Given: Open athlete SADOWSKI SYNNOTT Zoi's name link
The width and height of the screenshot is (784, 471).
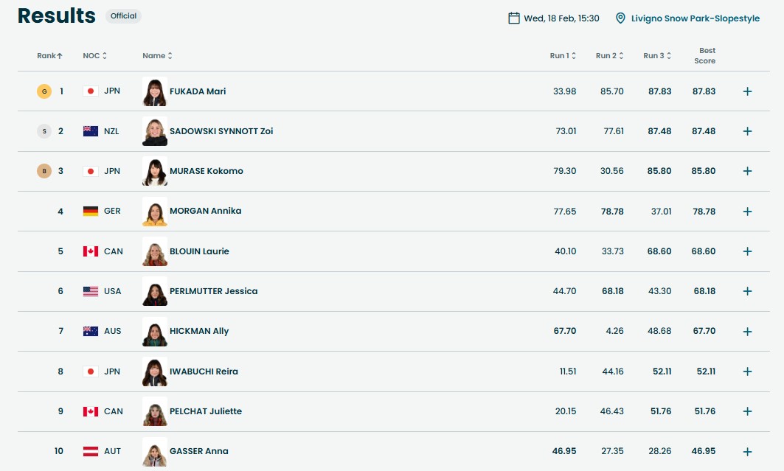Looking at the screenshot, I should (221, 131).
